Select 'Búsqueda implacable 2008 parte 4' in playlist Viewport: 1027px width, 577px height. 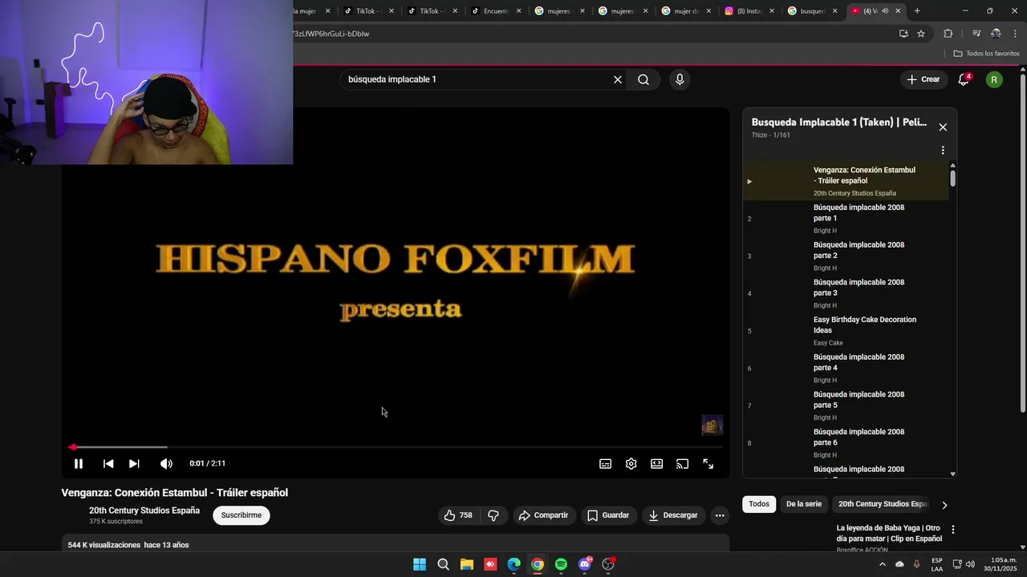tap(846, 369)
